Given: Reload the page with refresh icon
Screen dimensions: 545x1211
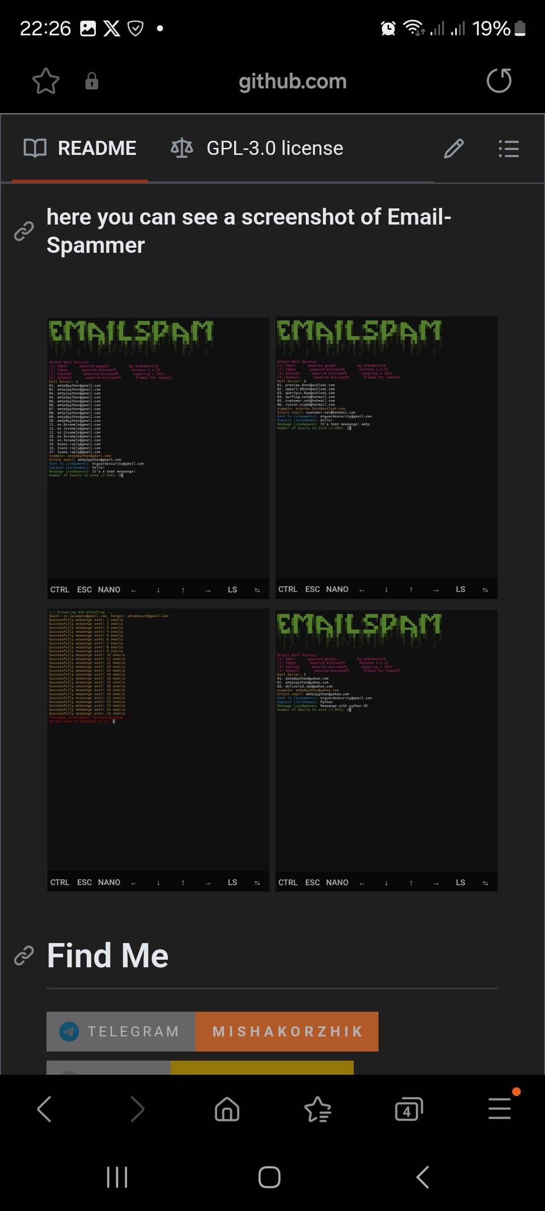Looking at the screenshot, I should (499, 81).
